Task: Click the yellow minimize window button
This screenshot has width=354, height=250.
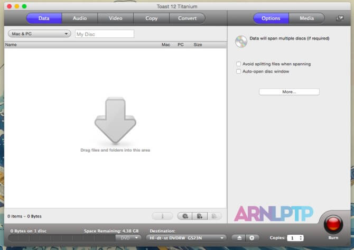Action: point(17,6)
